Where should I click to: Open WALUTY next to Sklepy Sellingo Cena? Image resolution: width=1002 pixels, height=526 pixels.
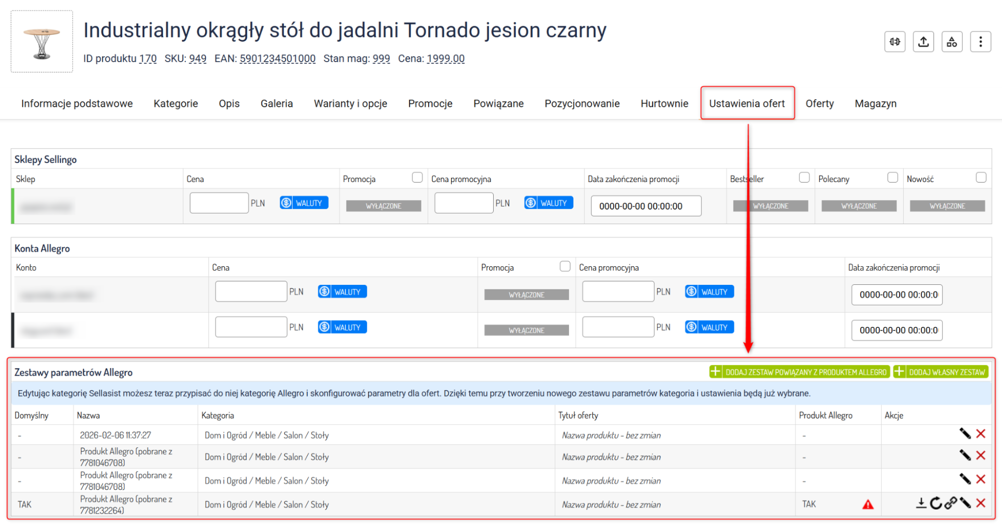(304, 203)
